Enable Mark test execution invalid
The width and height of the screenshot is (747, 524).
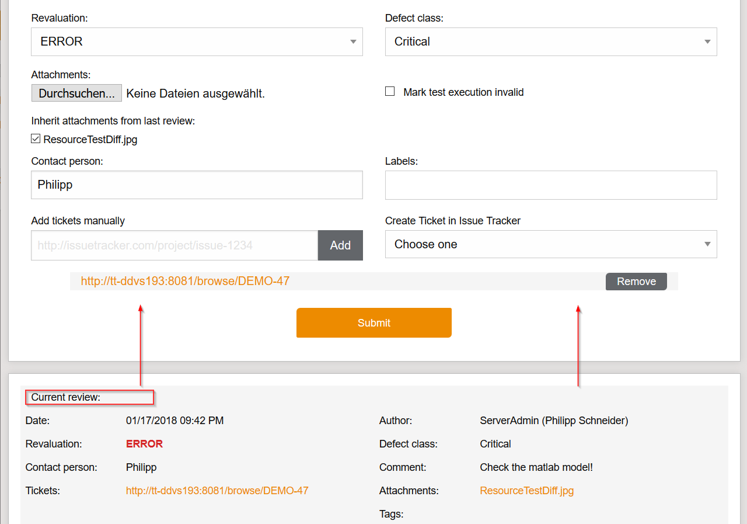point(390,91)
